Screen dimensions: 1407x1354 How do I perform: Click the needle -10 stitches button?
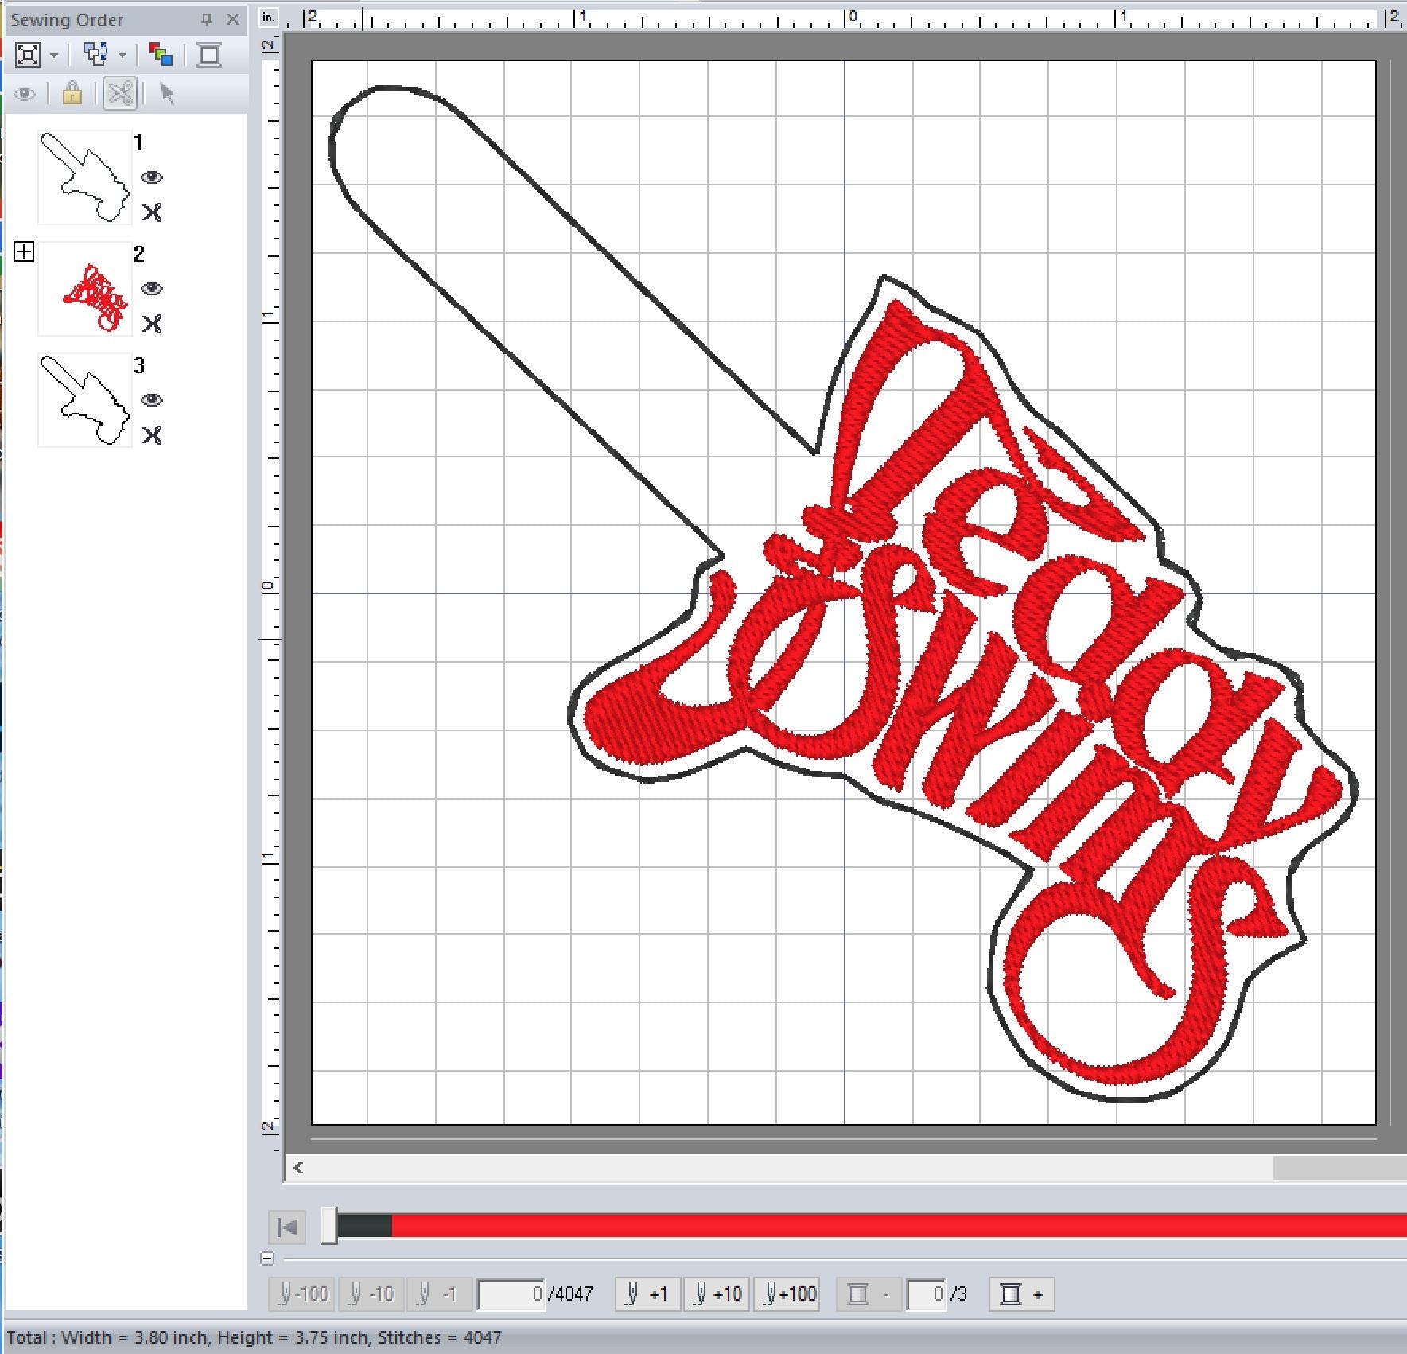pos(371,1294)
